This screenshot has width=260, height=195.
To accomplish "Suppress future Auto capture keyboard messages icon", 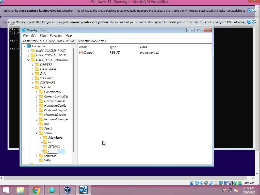I will [254, 10].
